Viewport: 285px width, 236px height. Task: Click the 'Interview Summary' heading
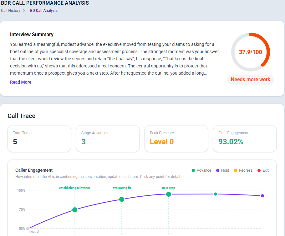[x=32, y=34]
